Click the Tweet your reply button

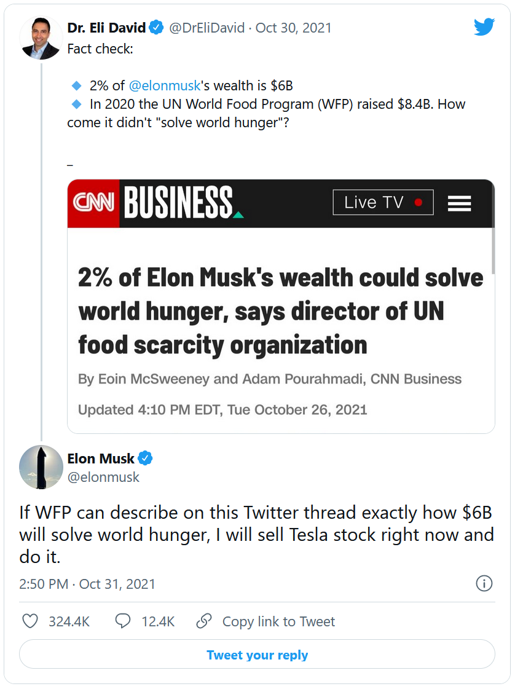257,655
